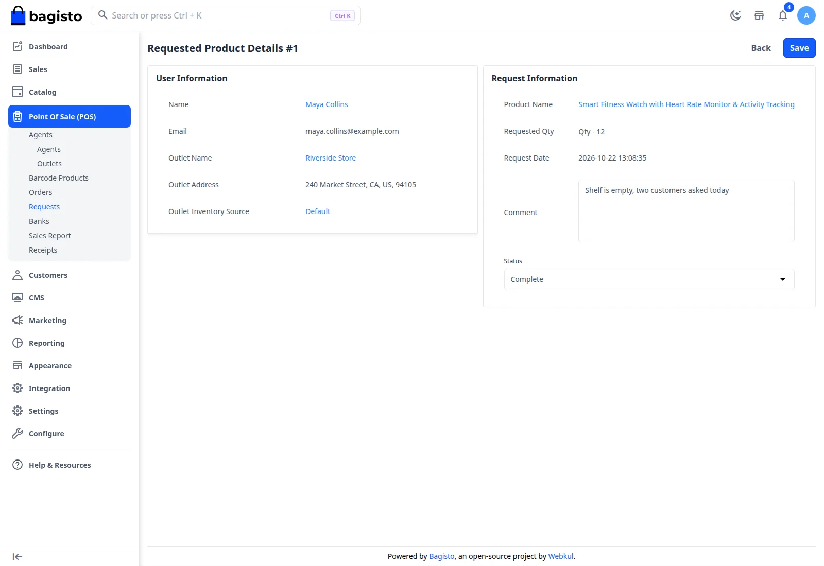Open the storefront shop icon

[x=759, y=15]
